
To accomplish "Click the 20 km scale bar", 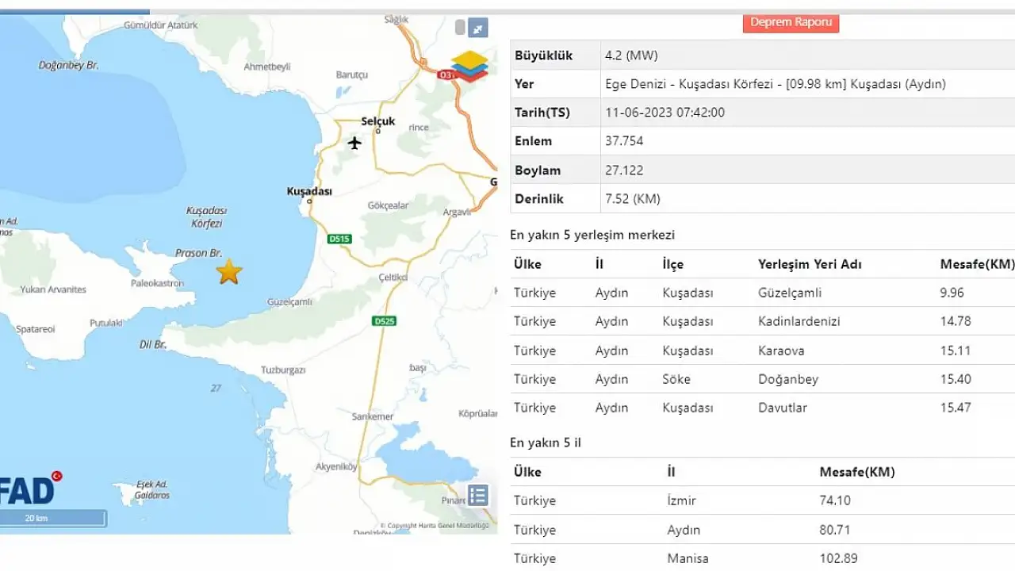I will tap(52, 519).
